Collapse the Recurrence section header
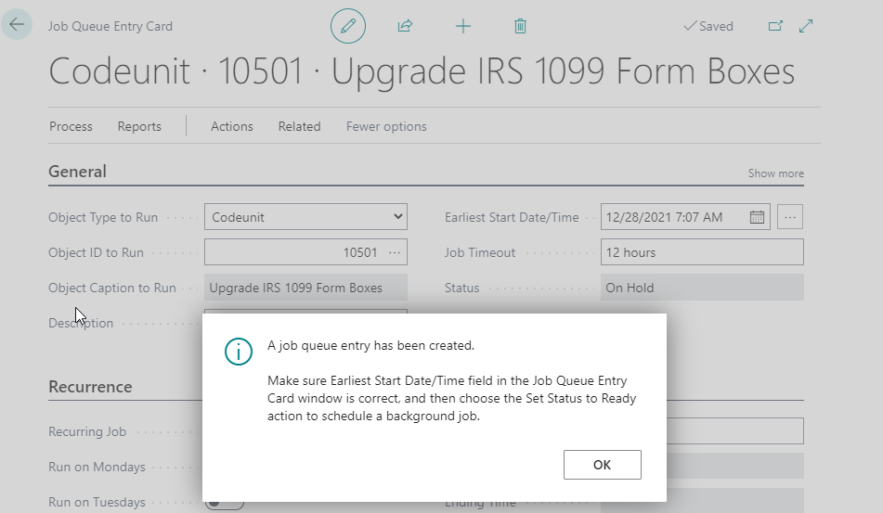 90,387
